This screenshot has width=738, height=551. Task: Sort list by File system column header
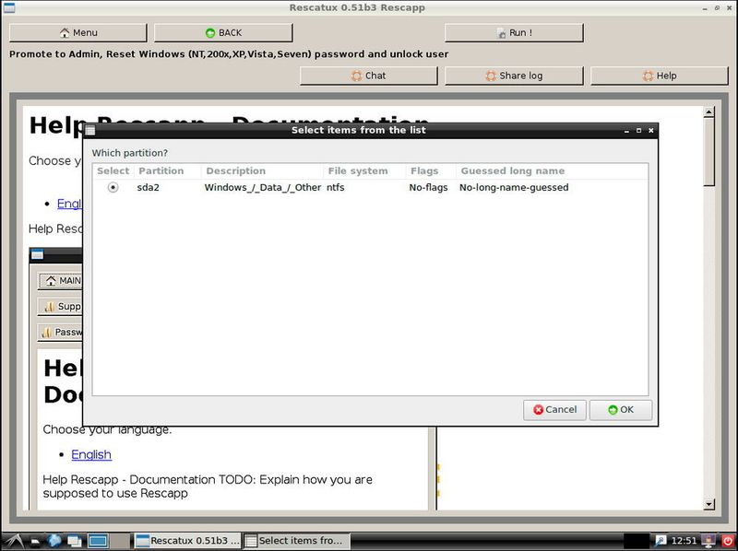(x=358, y=171)
